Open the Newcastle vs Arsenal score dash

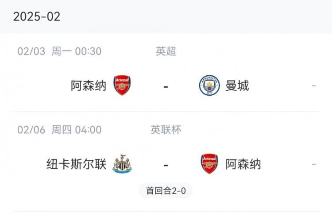(166, 165)
